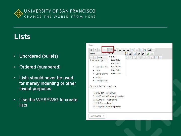Click the 'Camp Stove' bullet item
This screenshot has width=181, height=136.
[102, 74]
